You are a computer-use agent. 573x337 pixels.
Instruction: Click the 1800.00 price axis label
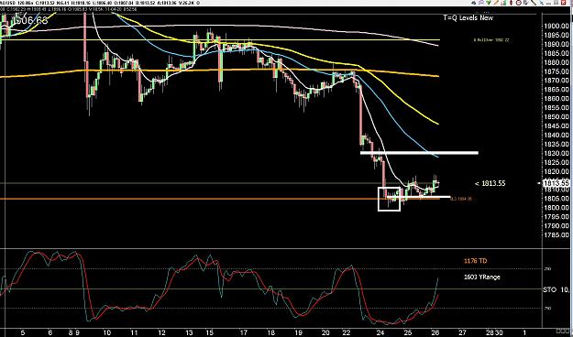pyautogui.click(x=556, y=208)
